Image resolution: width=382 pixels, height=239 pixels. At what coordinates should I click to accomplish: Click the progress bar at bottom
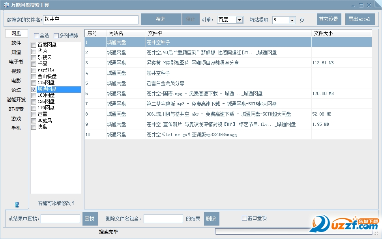click(x=294, y=232)
